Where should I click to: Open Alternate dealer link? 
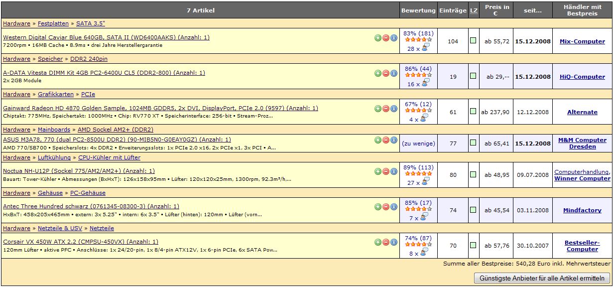[x=582, y=112]
